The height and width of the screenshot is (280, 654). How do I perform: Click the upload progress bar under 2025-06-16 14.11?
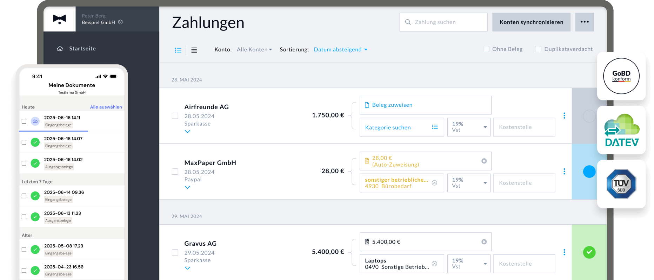pos(53,131)
